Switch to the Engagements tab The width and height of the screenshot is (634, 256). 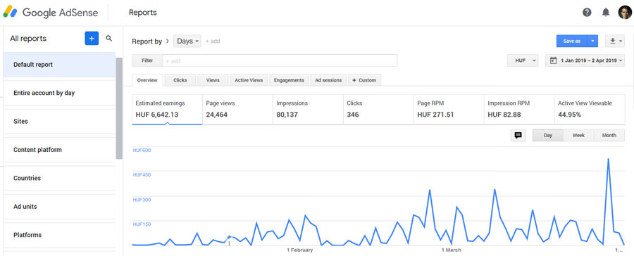[x=289, y=80]
